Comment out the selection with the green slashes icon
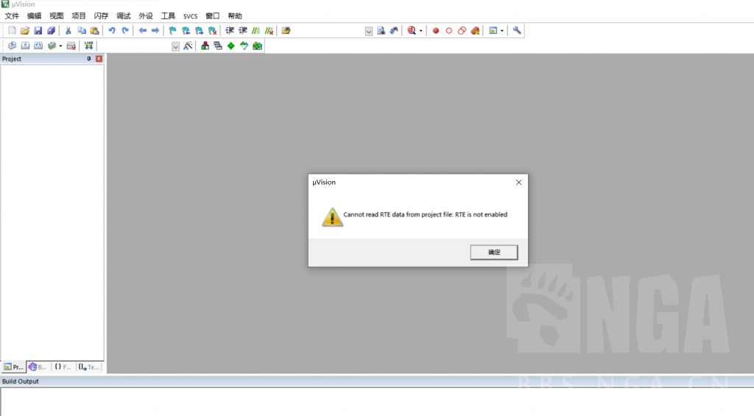Image resolution: width=754 pixels, height=416 pixels. [256, 31]
